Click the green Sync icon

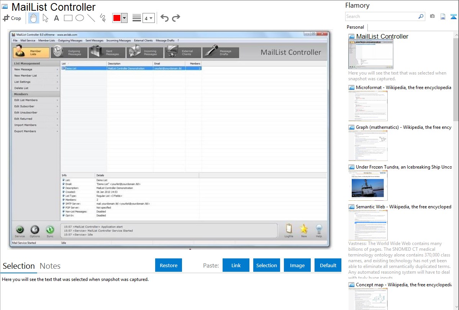click(x=50, y=229)
